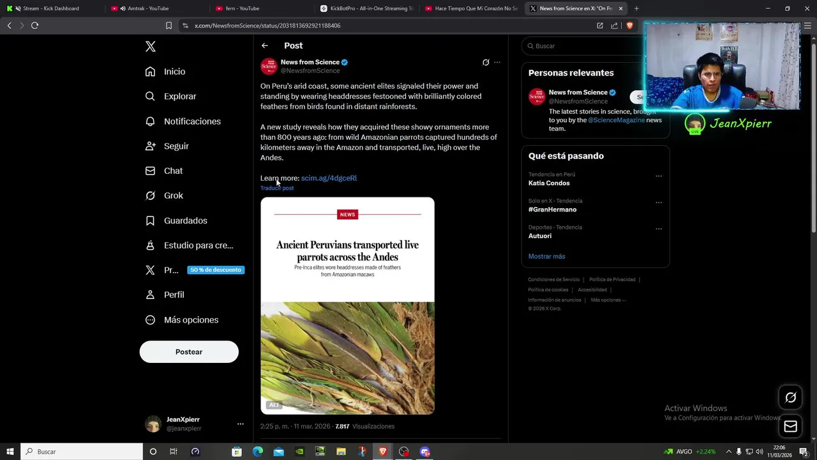The height and width of the screenshot is (460, 817).
Task: Open Política de cookies link
Action: pos(548,290)
